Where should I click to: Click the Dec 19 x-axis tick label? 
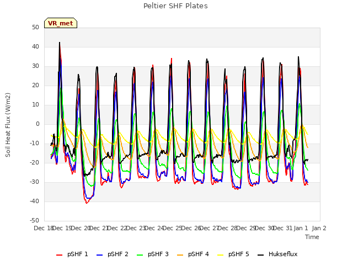pos(62,228)
